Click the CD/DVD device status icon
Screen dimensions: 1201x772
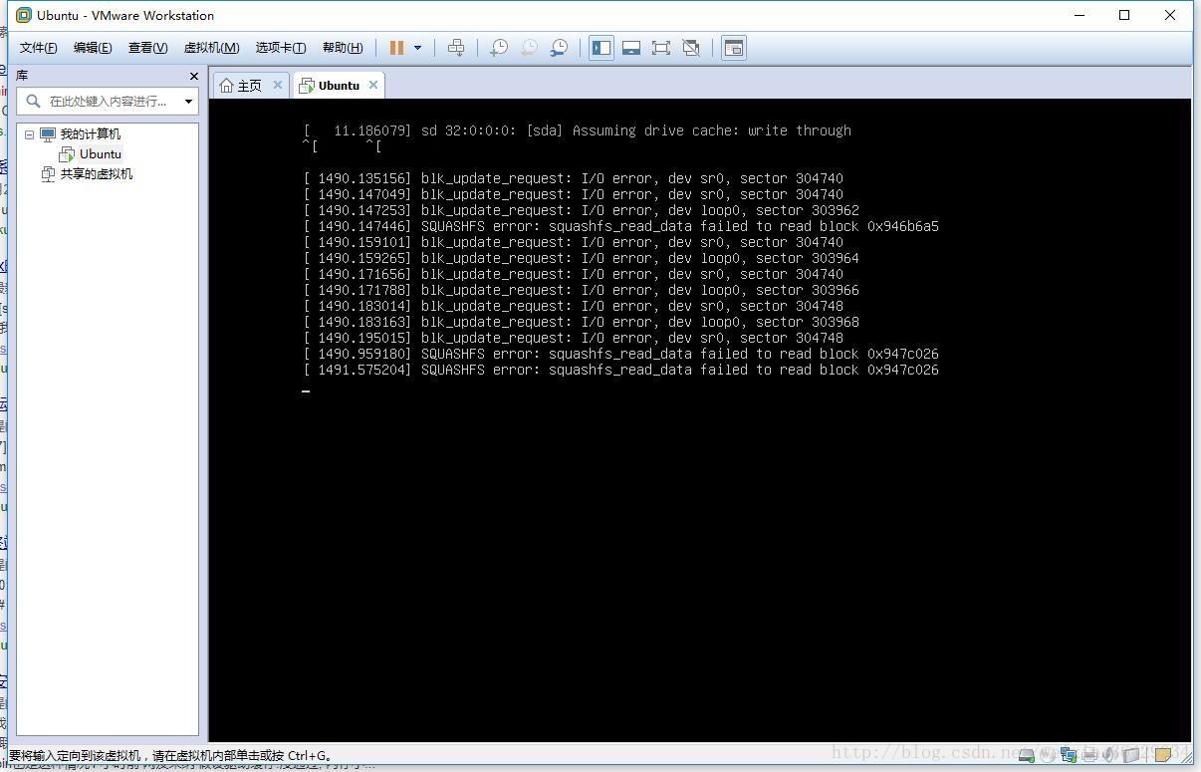1047,754
